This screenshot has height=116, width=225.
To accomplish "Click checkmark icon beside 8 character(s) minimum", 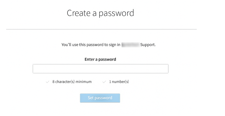I will (x=47, y=82).
